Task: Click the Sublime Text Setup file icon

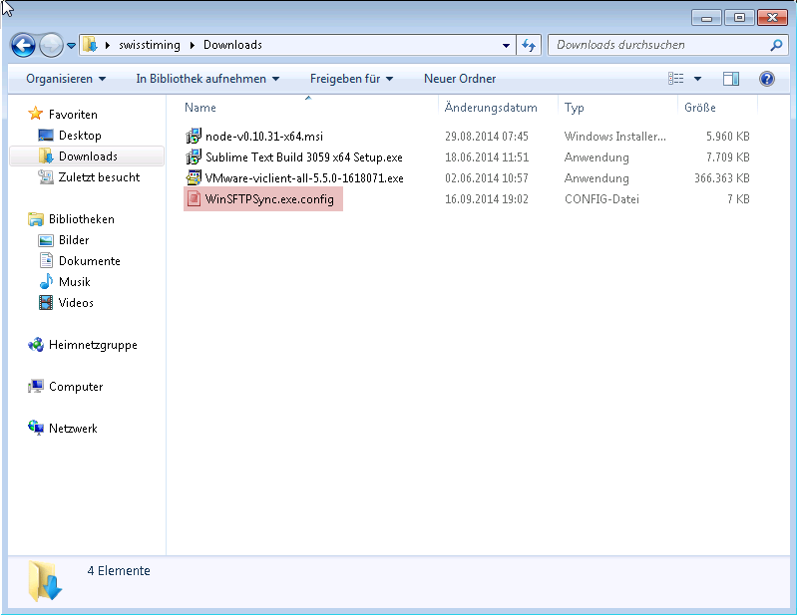Action: coord(194,156)
